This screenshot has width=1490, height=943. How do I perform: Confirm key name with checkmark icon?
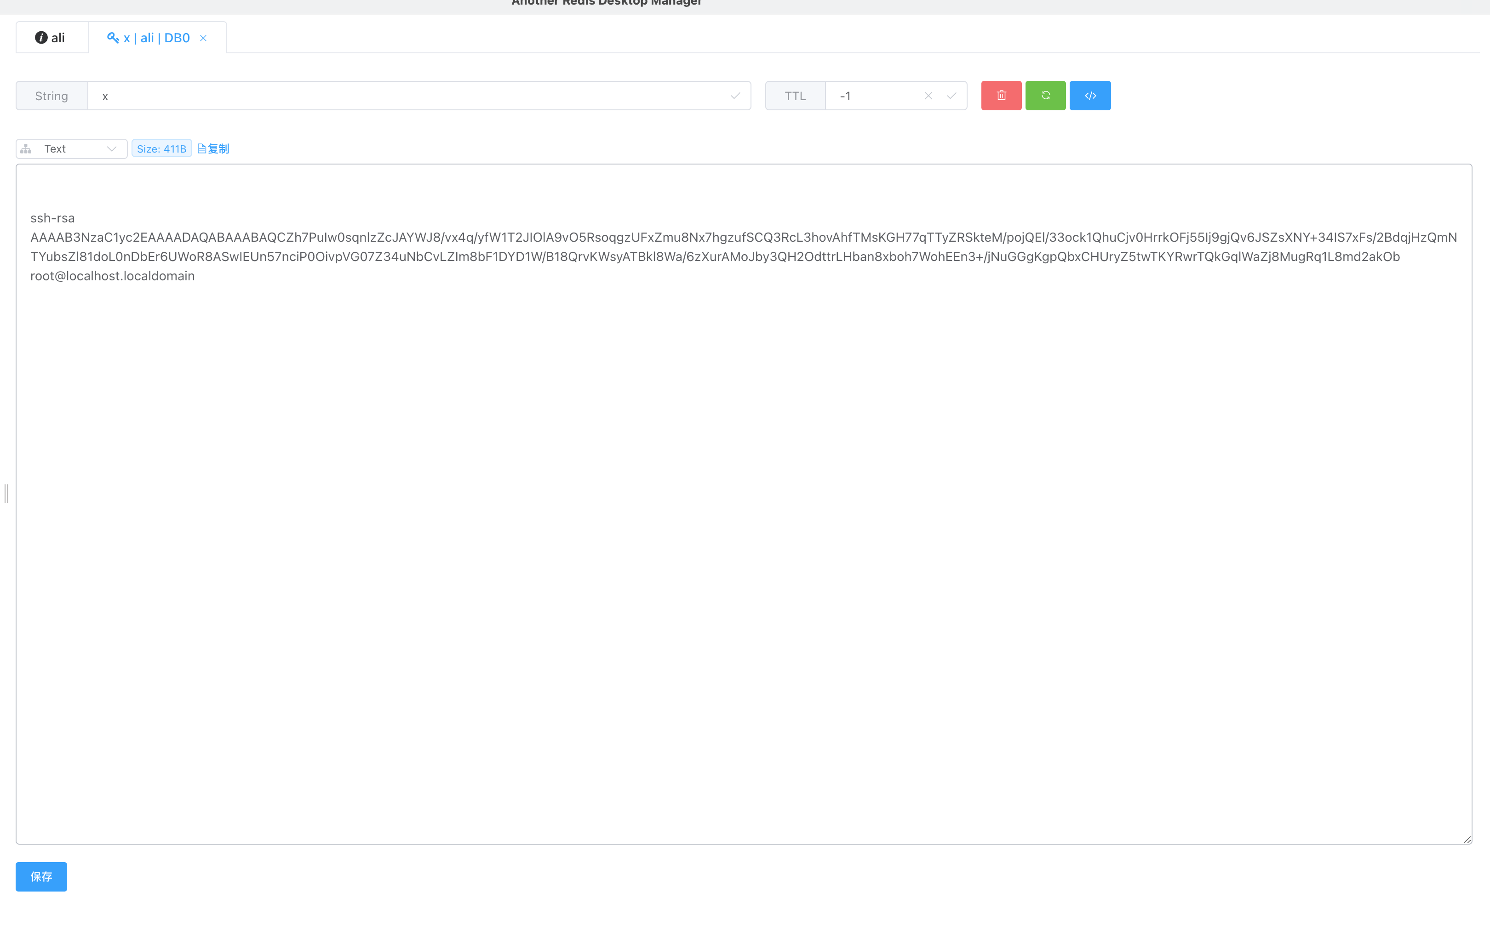[735, 96]
